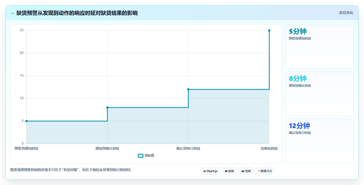
Task: Click the chart title text about 缺货预警
Action: click(77, 13)
